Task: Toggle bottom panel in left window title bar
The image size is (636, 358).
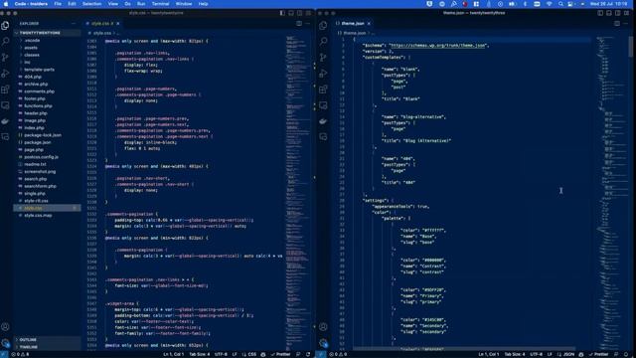Action: (x=291, y=13)
